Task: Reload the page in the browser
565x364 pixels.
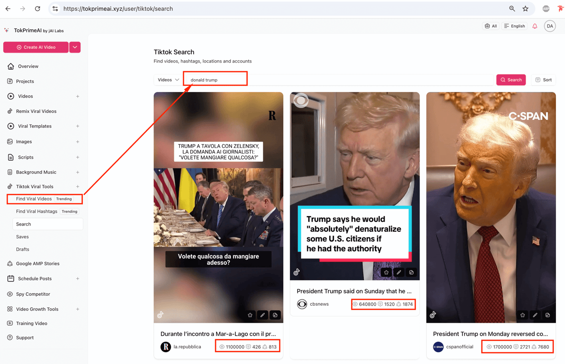Action: [37, 9]
